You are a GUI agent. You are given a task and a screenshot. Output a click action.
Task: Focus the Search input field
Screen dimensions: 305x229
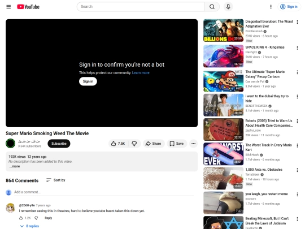(141, 7)
